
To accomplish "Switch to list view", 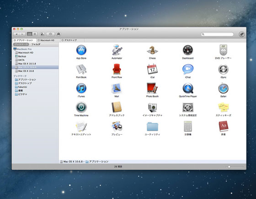I will [x=35, y=34].
